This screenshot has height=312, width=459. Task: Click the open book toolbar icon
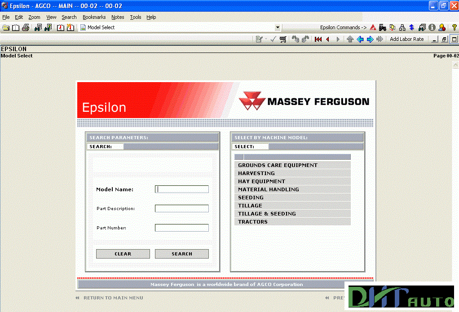[16, 27]
